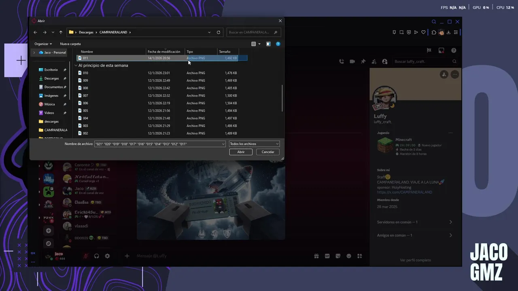The height and width of the screenshot is (291, 518).
Task: Open browser easy setup sliders icon
Action: point(456,32)
